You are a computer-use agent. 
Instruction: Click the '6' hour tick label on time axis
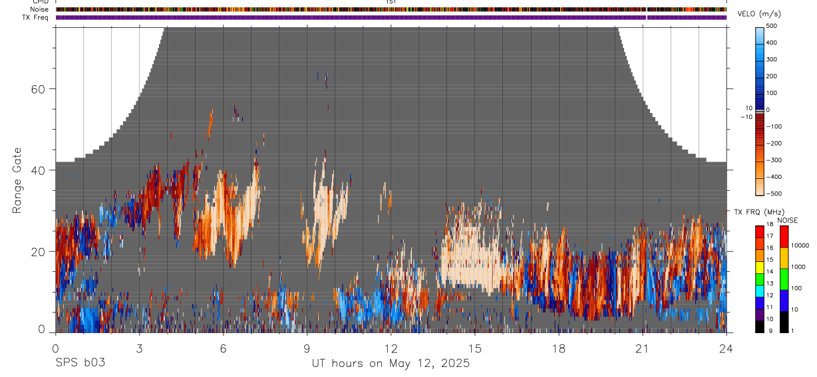(x=223, y=348)
